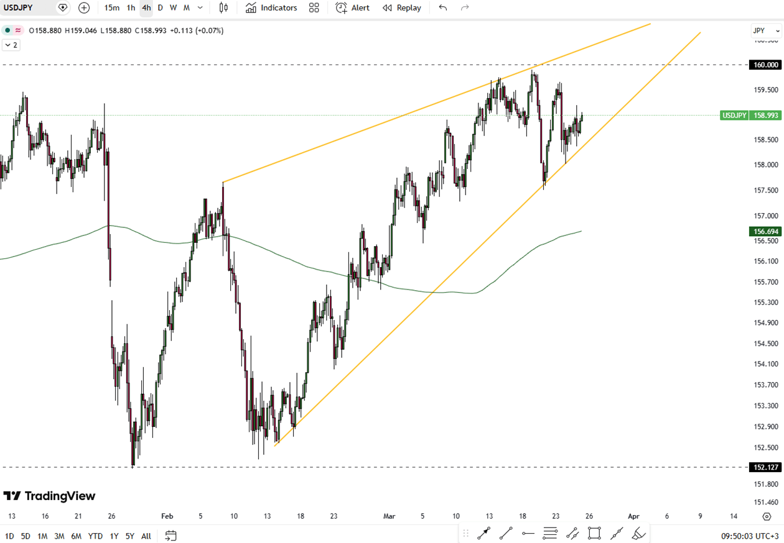Click the add symbol plus button
This screenshot has width=784, height=543.
point(84,8)
